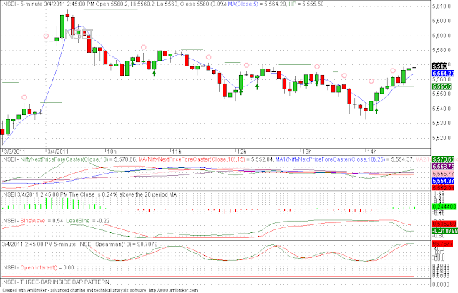Screen dimensions: 458x293
Task: Click the blue 5,554.37 value tag
Action: pos(444,181)
